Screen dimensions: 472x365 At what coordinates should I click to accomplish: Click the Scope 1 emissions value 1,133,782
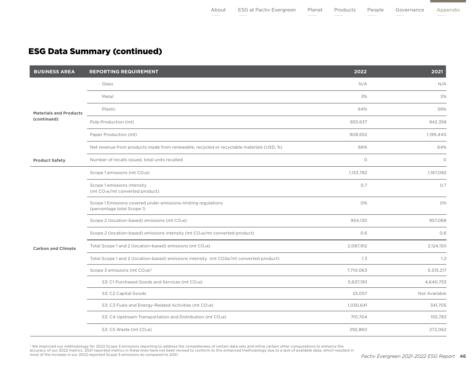[x=358, y=173]
